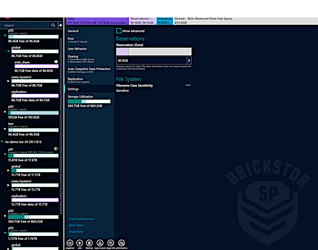Open the Auto Snapshot Data Protection tab

coord(89,69)
